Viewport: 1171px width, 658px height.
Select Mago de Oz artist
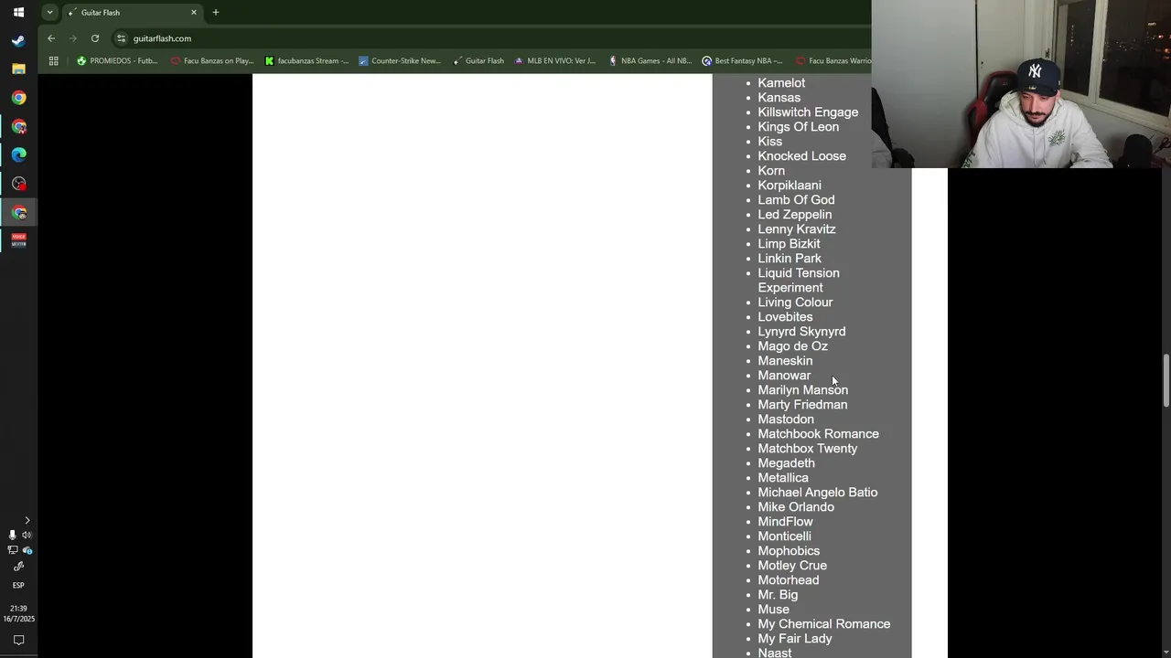pyautogui.click(x=792, y=346)
